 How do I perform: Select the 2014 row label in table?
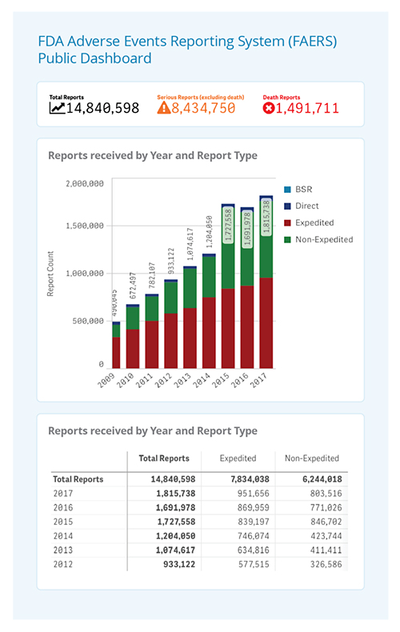click(x=63, y=536)
